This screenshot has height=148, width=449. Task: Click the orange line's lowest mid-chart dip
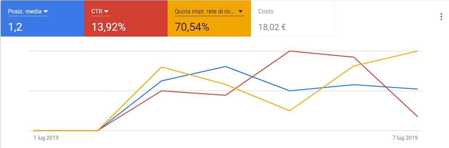click(289, 110)
